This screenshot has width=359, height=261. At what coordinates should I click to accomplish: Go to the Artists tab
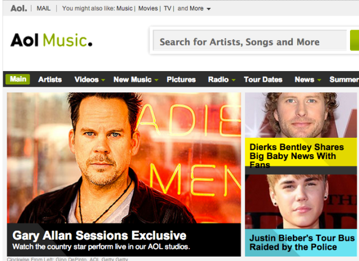pyautogui.click(x=50, y=80)
